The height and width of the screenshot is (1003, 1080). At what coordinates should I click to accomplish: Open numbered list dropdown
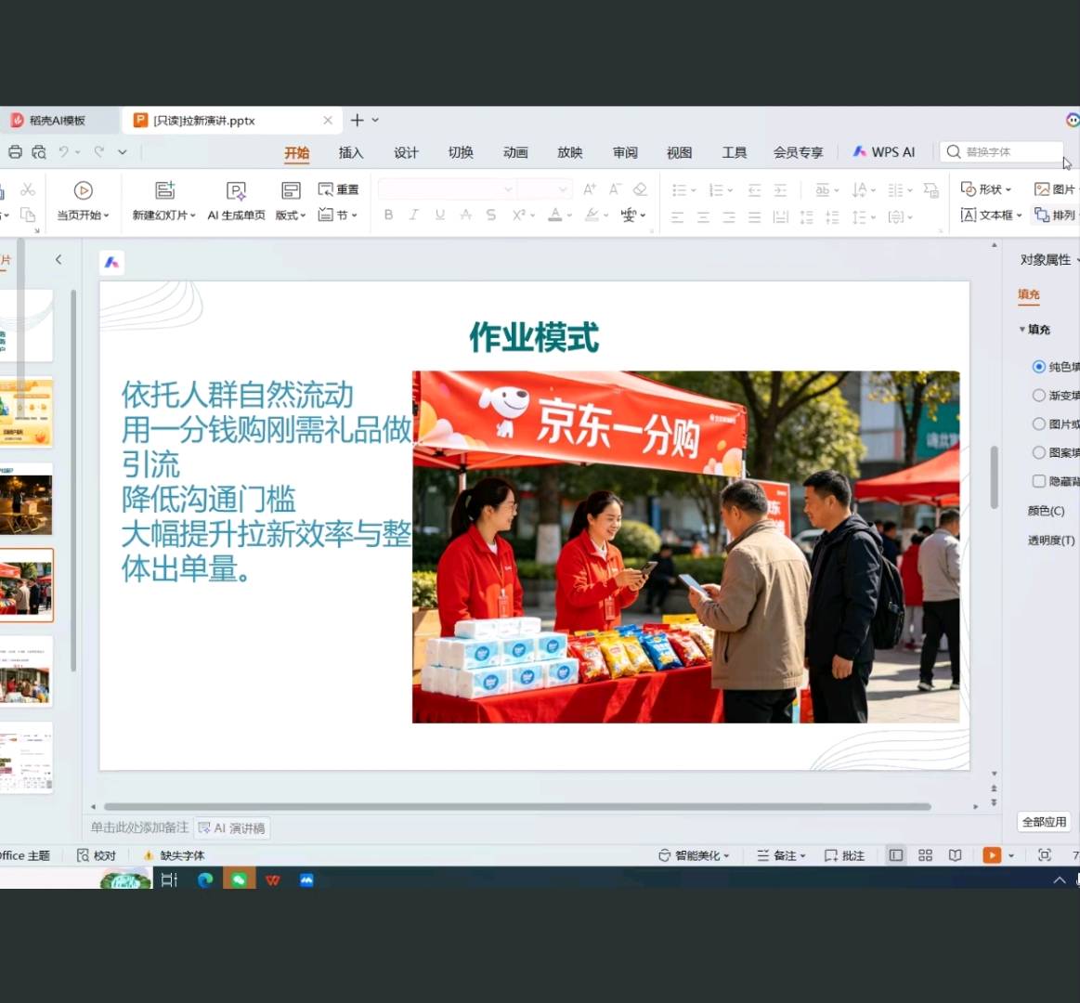pyautogui.click(x=730, y=190)
